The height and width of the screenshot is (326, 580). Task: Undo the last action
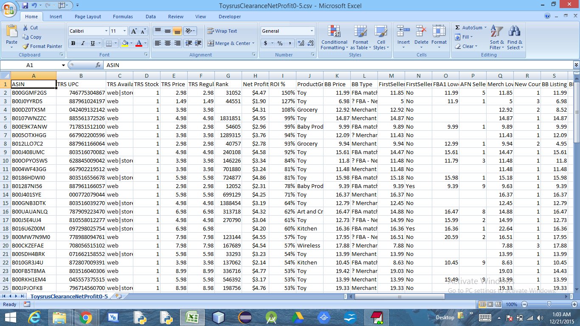coord(34,6)
